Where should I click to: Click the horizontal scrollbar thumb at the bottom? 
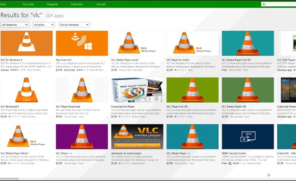[9, 178]
